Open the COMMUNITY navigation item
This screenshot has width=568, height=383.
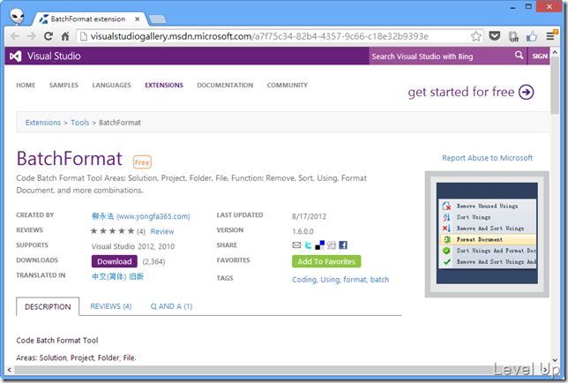pos(288,85)
